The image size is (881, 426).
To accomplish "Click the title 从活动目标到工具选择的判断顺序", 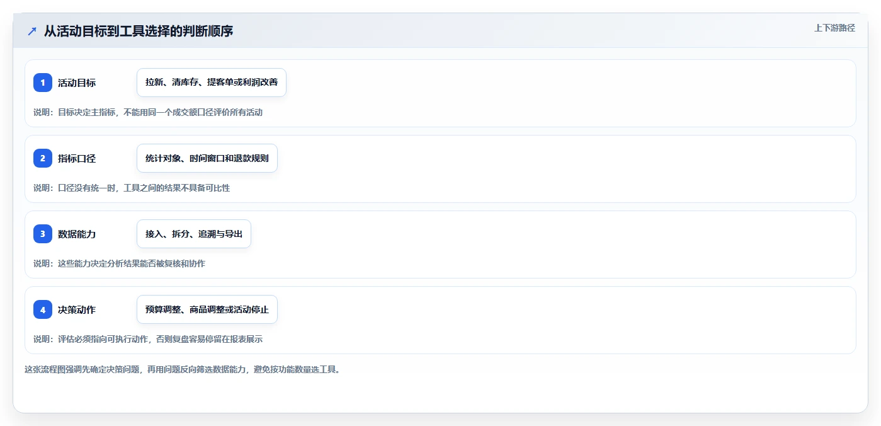I will [139, 31].
